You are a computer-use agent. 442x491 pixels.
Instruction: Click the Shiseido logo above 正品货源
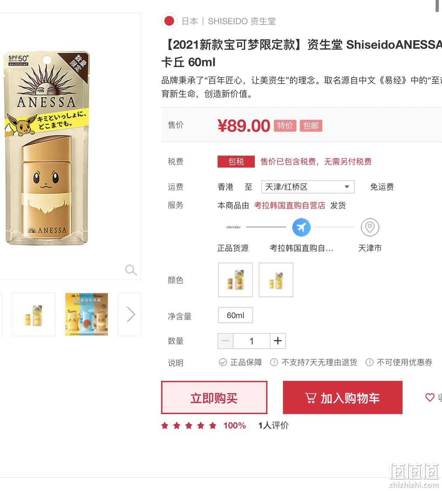point(233,227)
